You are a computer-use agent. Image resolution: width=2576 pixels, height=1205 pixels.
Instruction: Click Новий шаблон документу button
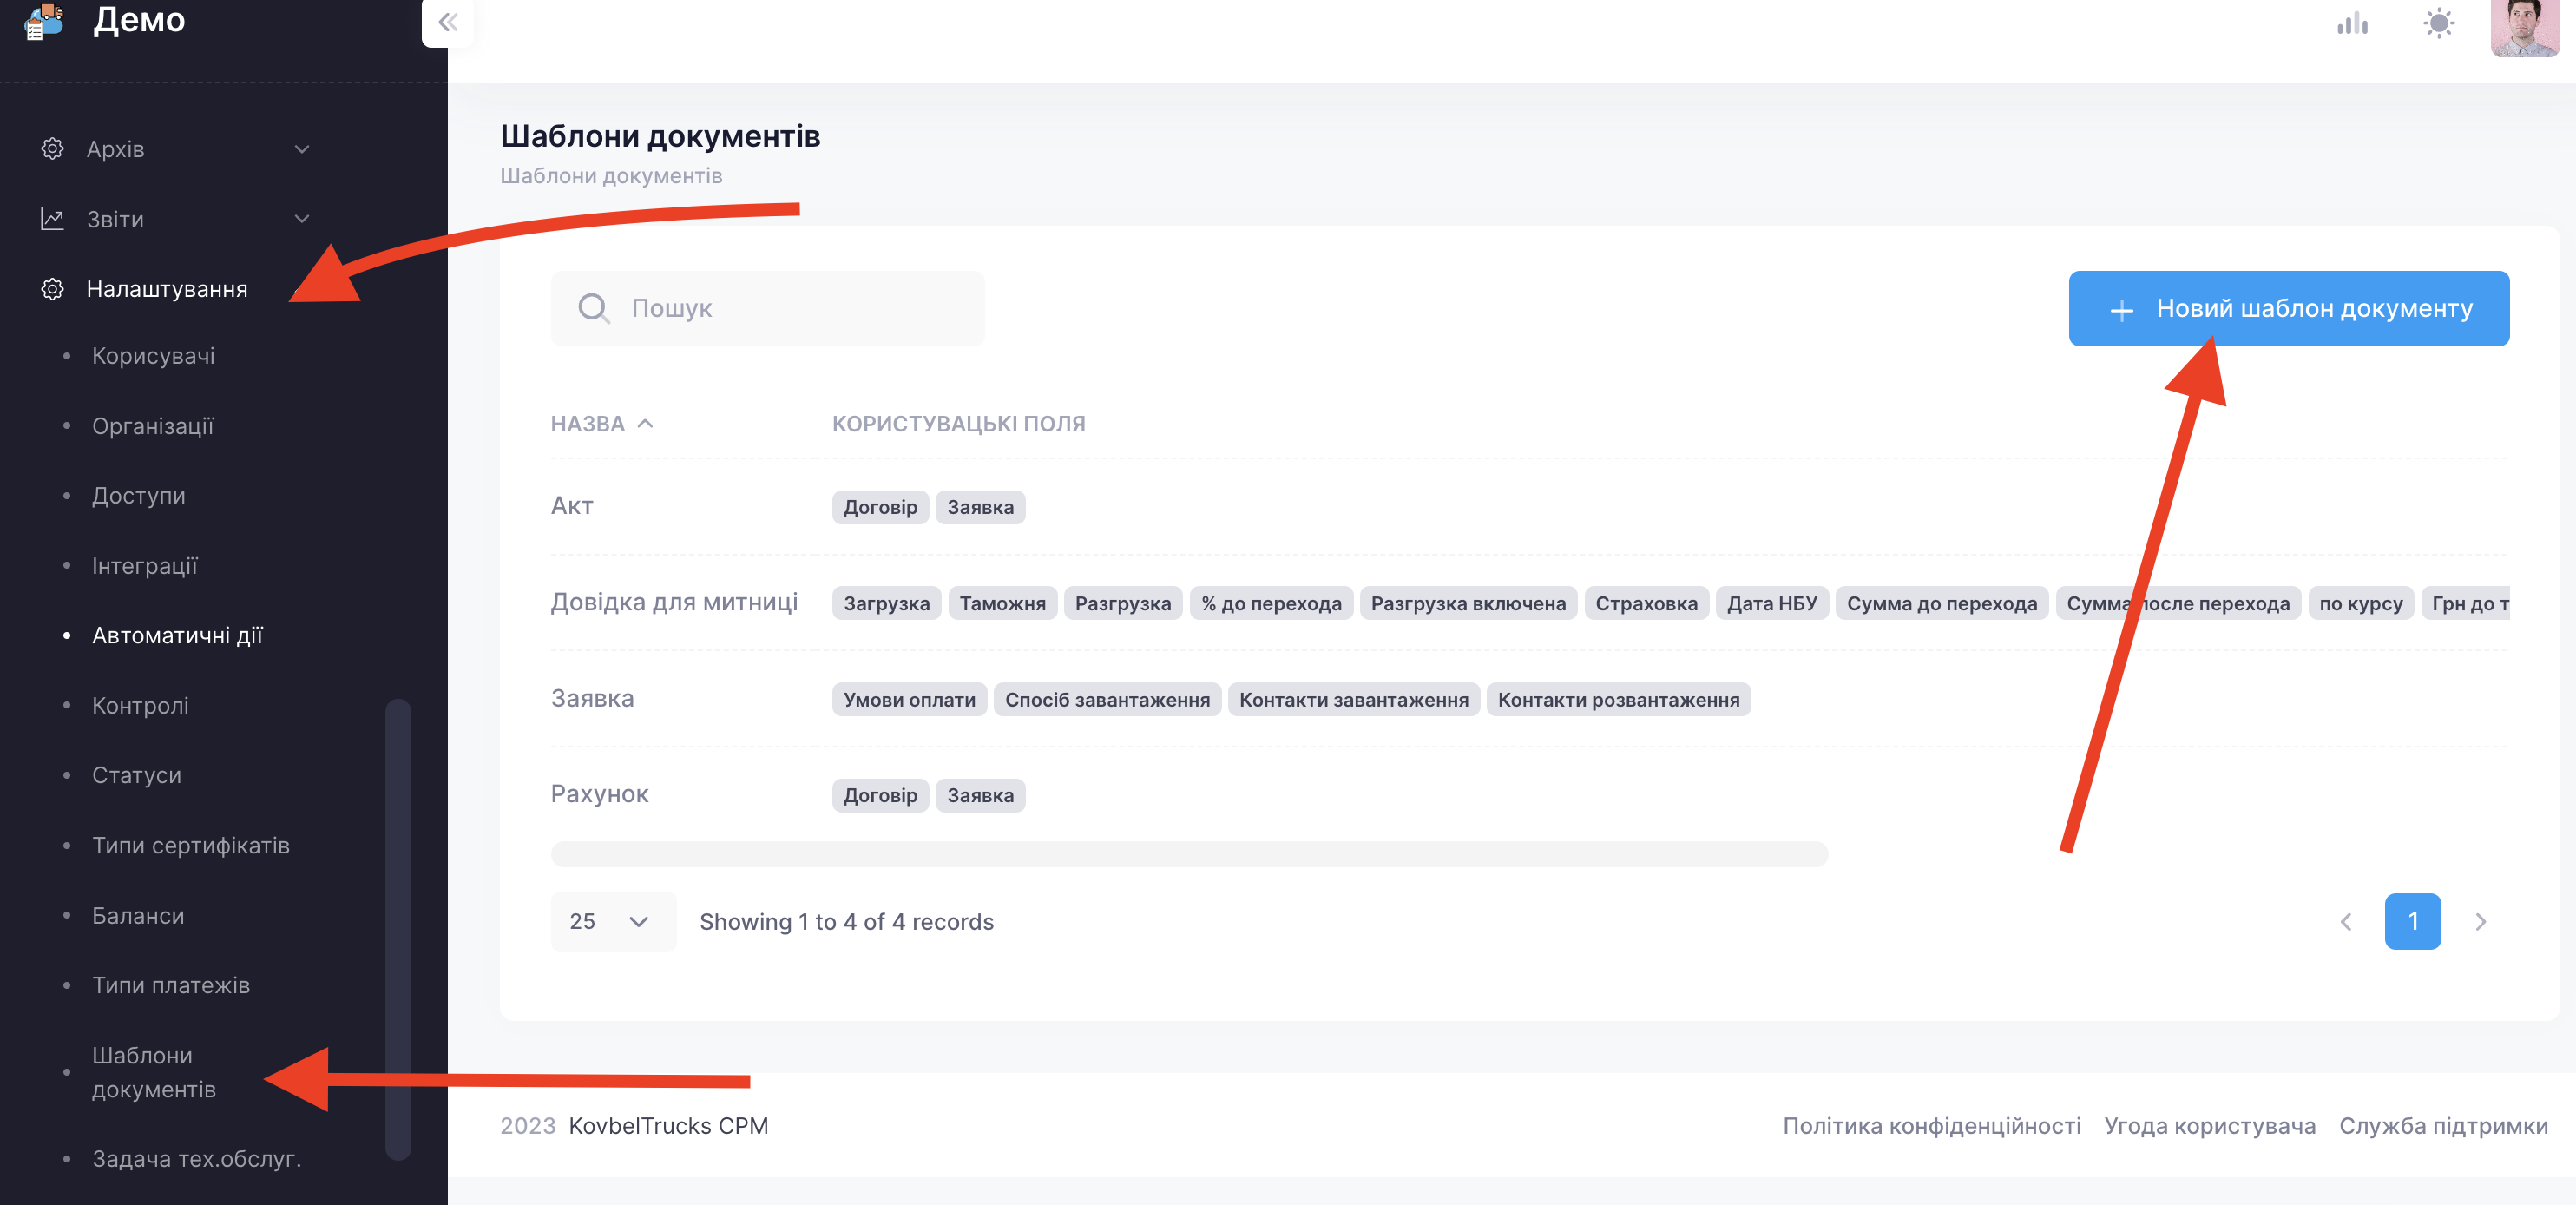tap(2288, 308)
